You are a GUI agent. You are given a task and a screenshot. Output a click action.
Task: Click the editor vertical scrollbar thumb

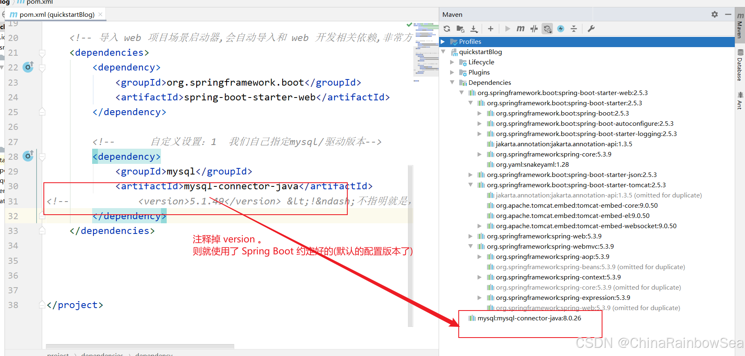tap(410, 246)
